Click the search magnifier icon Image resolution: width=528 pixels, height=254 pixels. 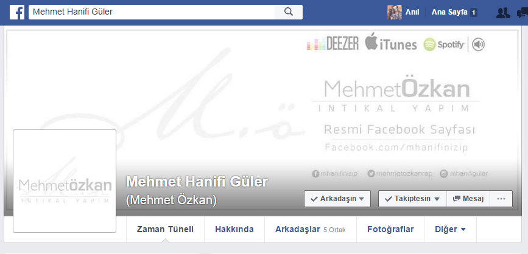[x=289, y=12]
